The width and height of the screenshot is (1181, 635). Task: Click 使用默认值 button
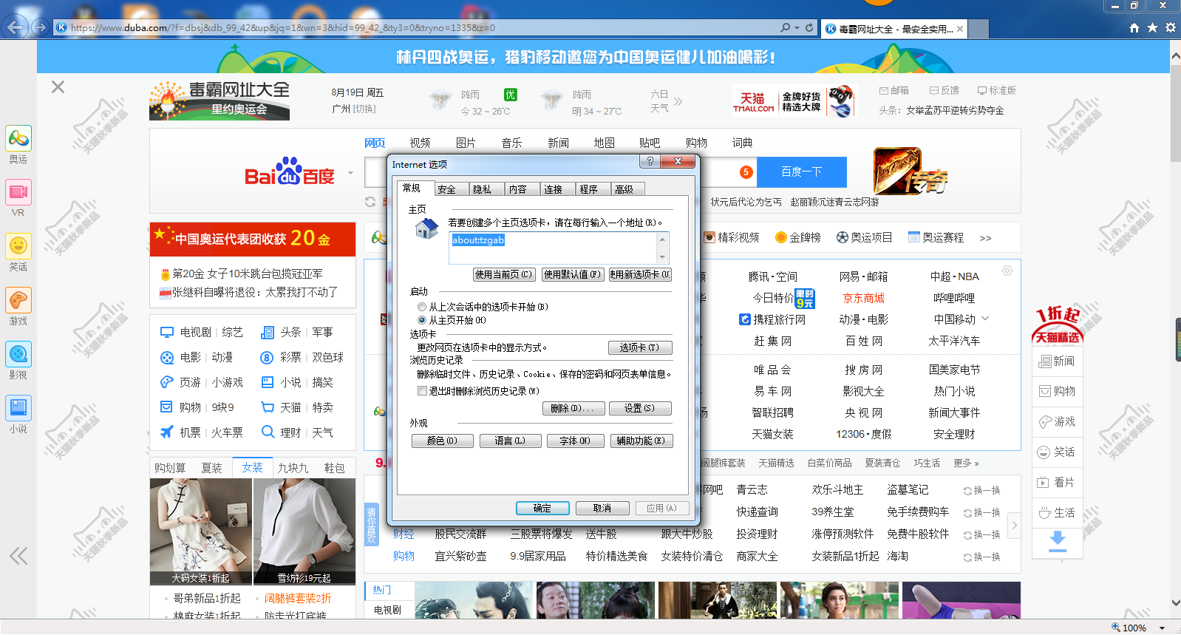[573, 274]
